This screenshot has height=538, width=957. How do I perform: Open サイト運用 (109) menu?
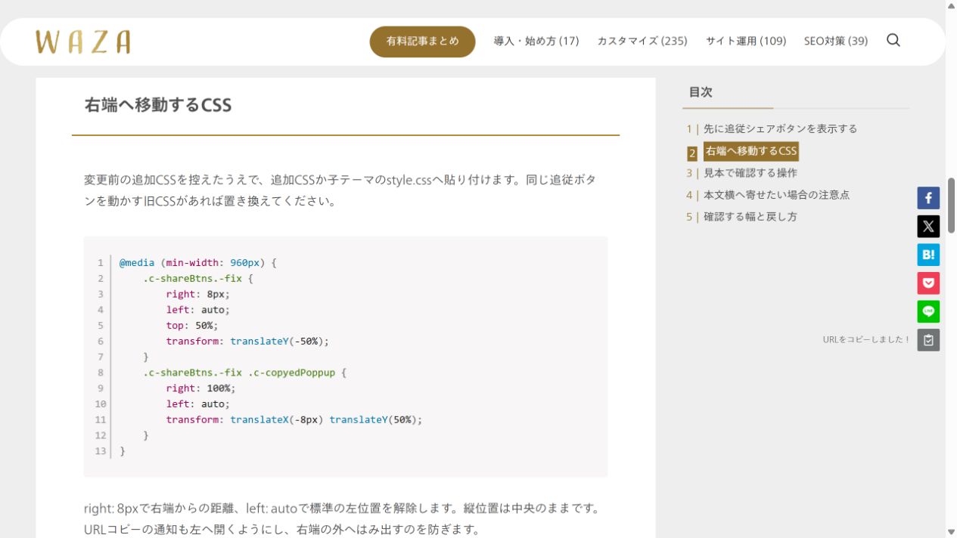[x=746, y=42]
